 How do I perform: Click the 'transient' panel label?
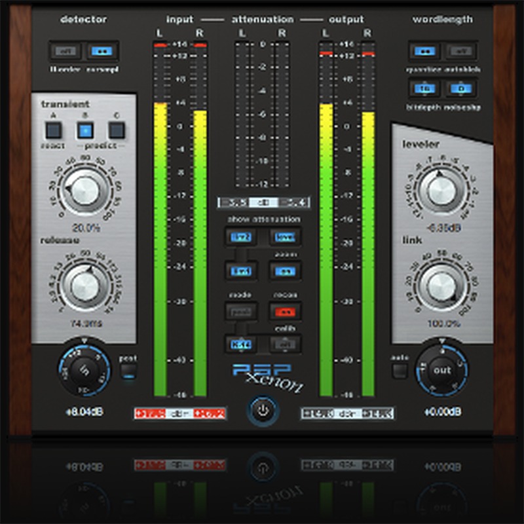pos(65,104)
